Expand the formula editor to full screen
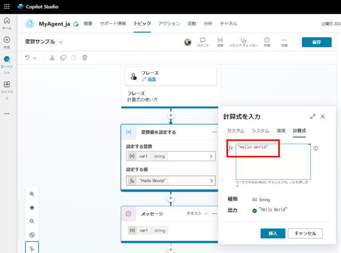Viewport: 341px width, 253px height. click(x=313, y=116)
